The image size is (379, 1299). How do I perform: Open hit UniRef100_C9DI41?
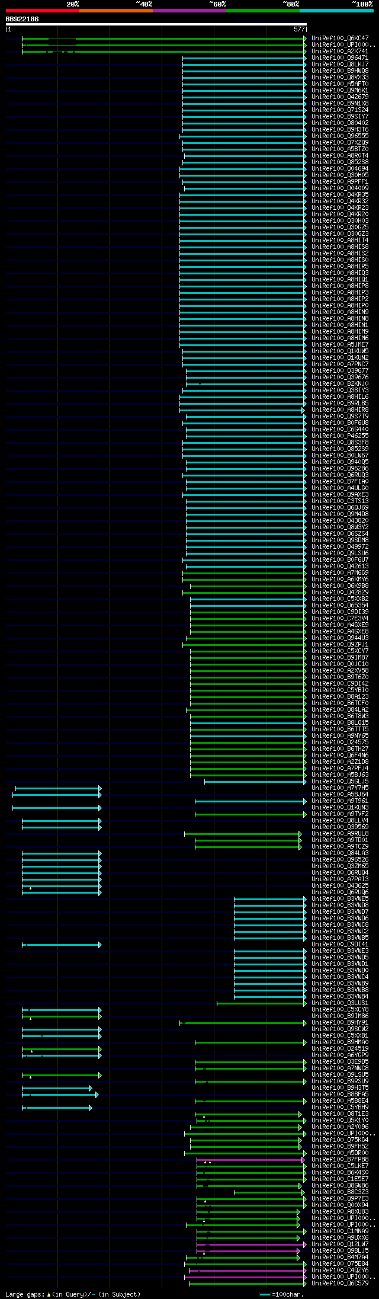[340, 945]
